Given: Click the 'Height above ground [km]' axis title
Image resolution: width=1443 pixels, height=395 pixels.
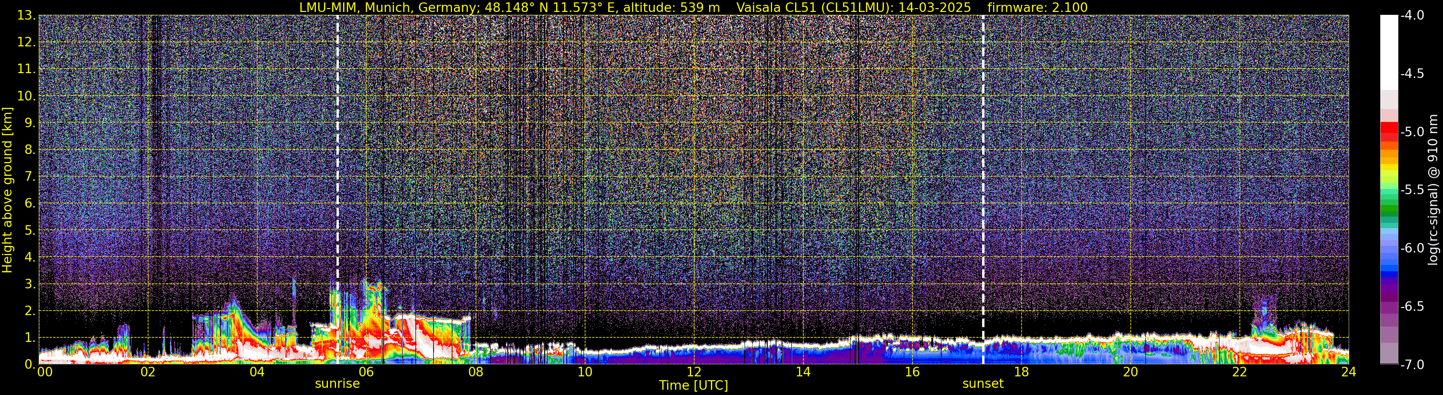Looking at the screenshot, I should [x=7, y=190].
